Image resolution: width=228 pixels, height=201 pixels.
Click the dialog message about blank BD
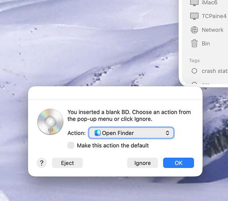click(129, 115)
